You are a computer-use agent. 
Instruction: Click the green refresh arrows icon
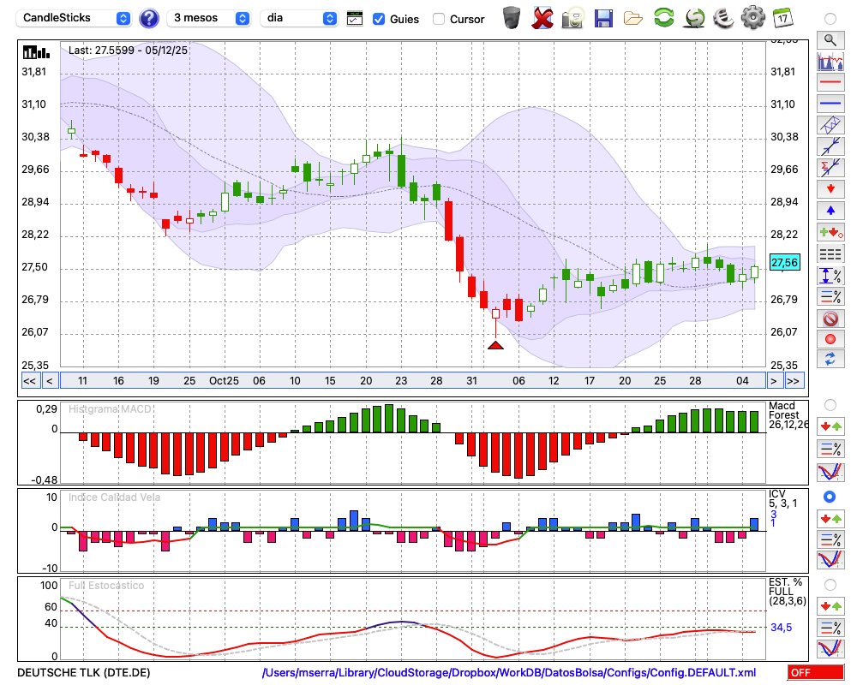663,17
